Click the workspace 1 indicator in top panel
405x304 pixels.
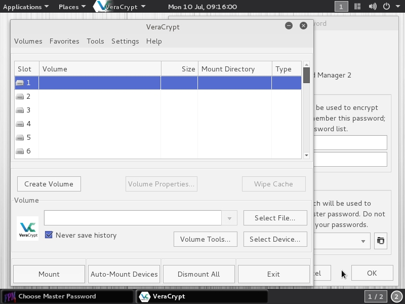click(x=341, y=7)
